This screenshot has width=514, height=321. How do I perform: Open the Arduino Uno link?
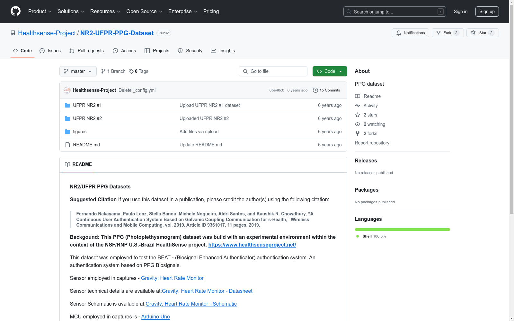coord(155,317)
